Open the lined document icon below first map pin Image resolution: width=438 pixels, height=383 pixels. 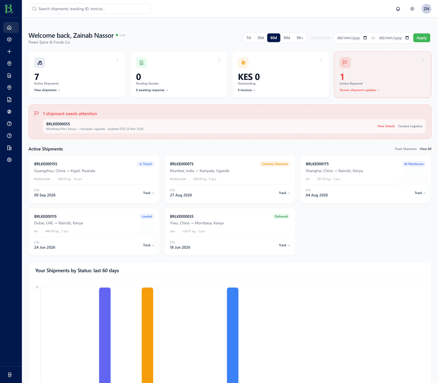[9, 76]
